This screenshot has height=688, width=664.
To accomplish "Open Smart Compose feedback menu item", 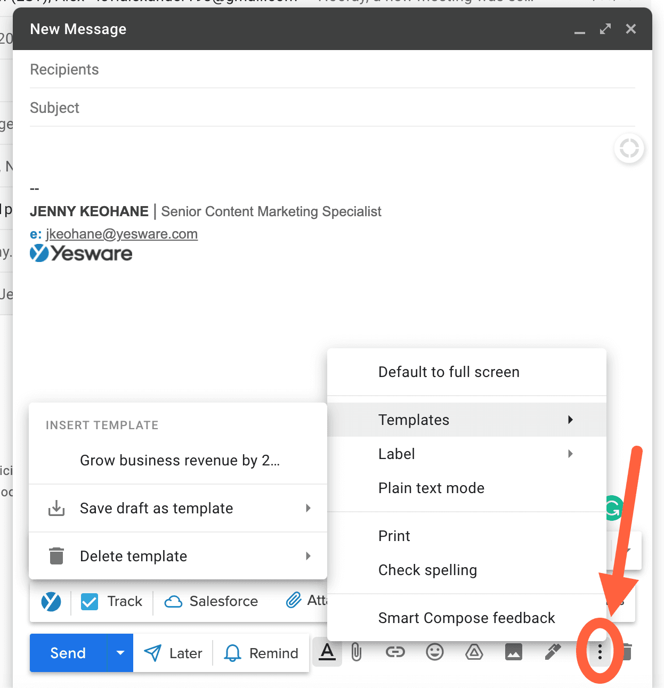I will 466,618.
